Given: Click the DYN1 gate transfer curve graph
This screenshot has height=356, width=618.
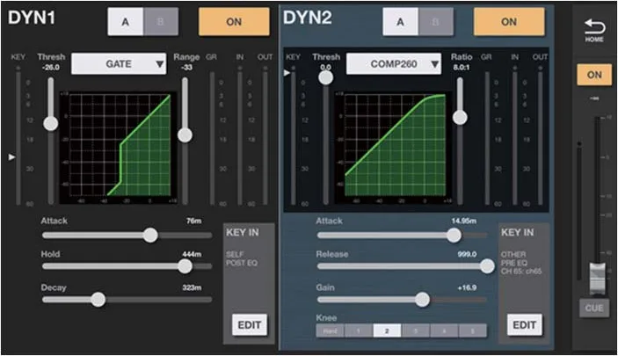Looking at the screenshot, I should pos(118,147).
